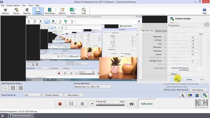Click the Sharpness slider handle
This screenshot has height=118, width=210.
coord(189,51)
